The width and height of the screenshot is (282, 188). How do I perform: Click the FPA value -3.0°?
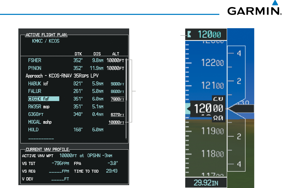coord(113,163)
